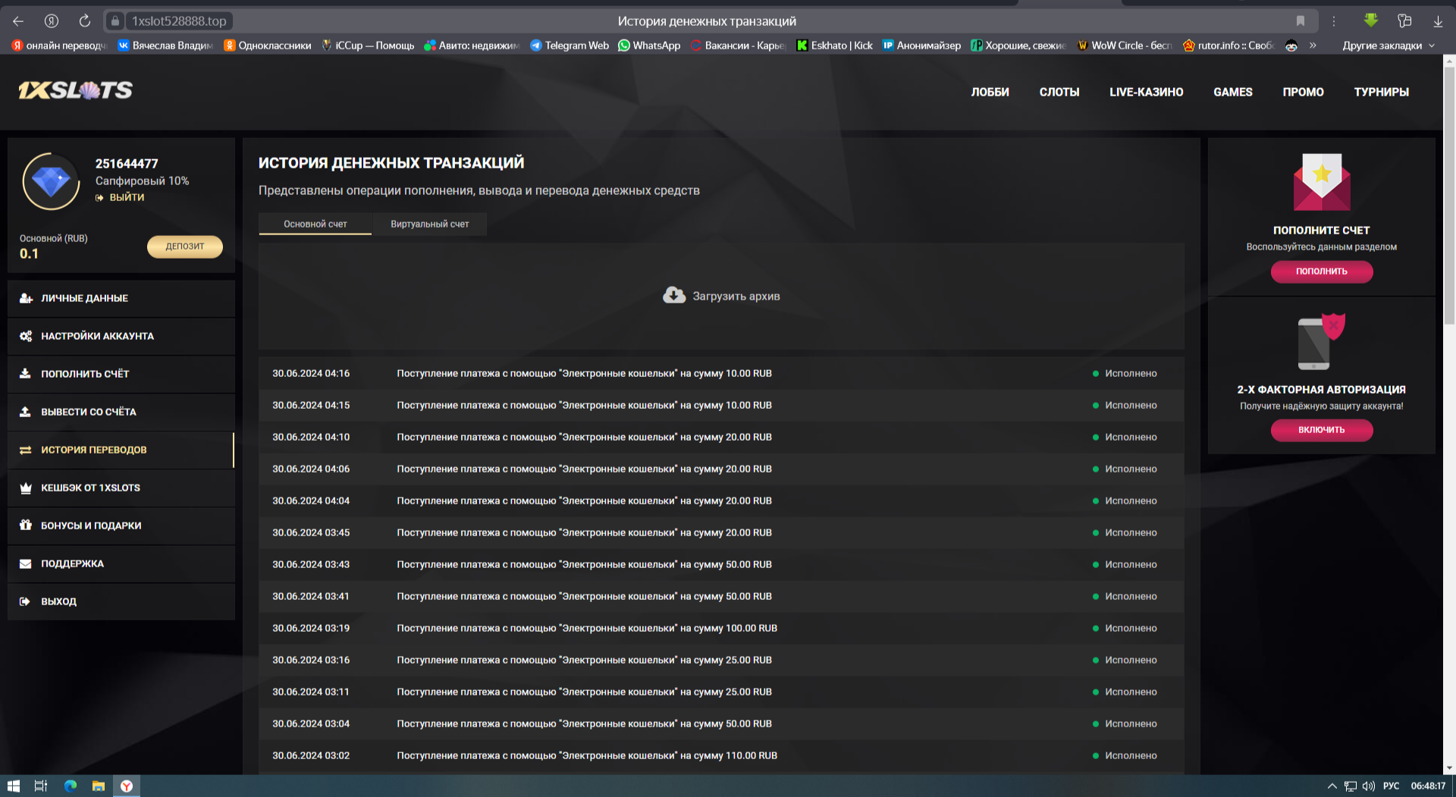
Task: Open LIVE-КАЗИНО menu item
Action: pos(1146,92)
